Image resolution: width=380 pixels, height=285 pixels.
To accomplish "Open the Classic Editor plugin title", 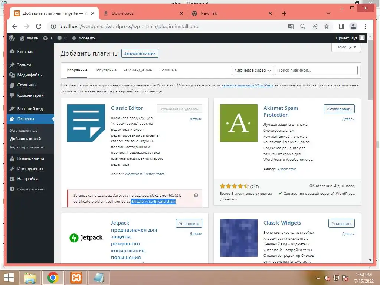I will click(x=127, y=108).
